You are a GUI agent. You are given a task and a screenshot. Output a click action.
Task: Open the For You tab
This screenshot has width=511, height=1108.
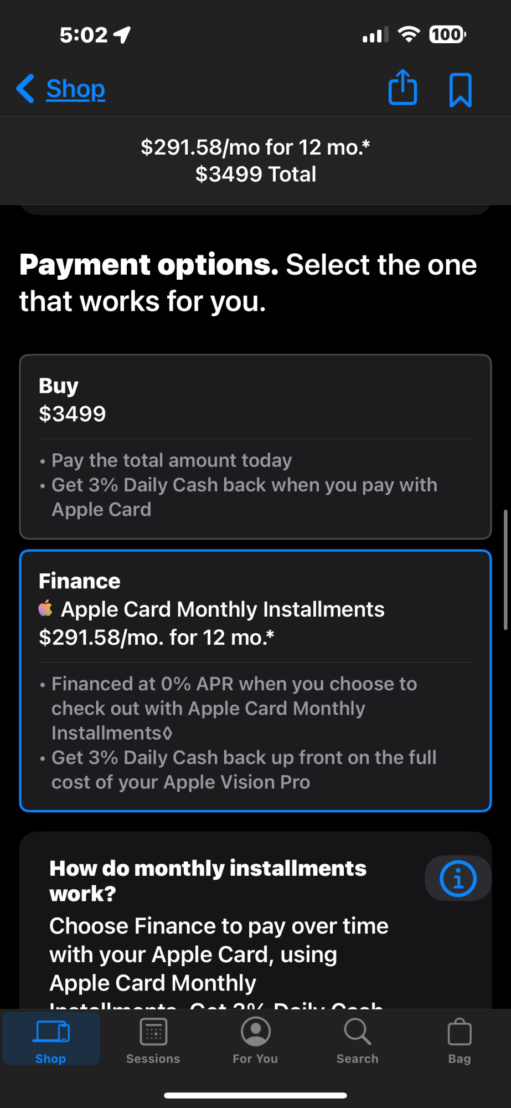pos(255,1041)
